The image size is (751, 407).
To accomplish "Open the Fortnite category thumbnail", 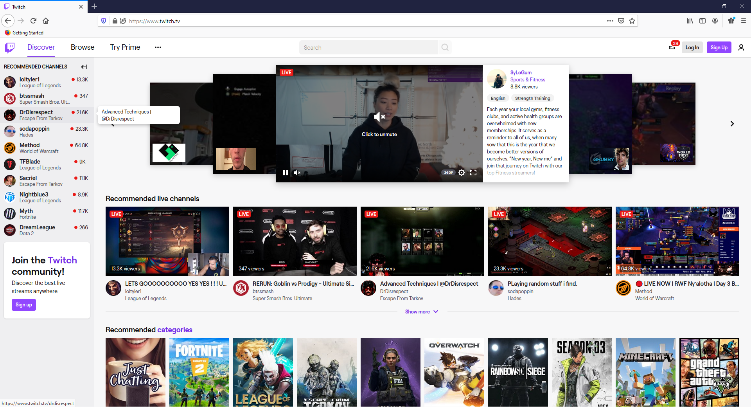I will pyautogui.click(x=199, y=372).
